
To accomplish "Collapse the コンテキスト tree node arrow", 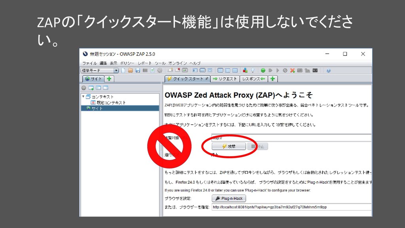I will 83,97.
